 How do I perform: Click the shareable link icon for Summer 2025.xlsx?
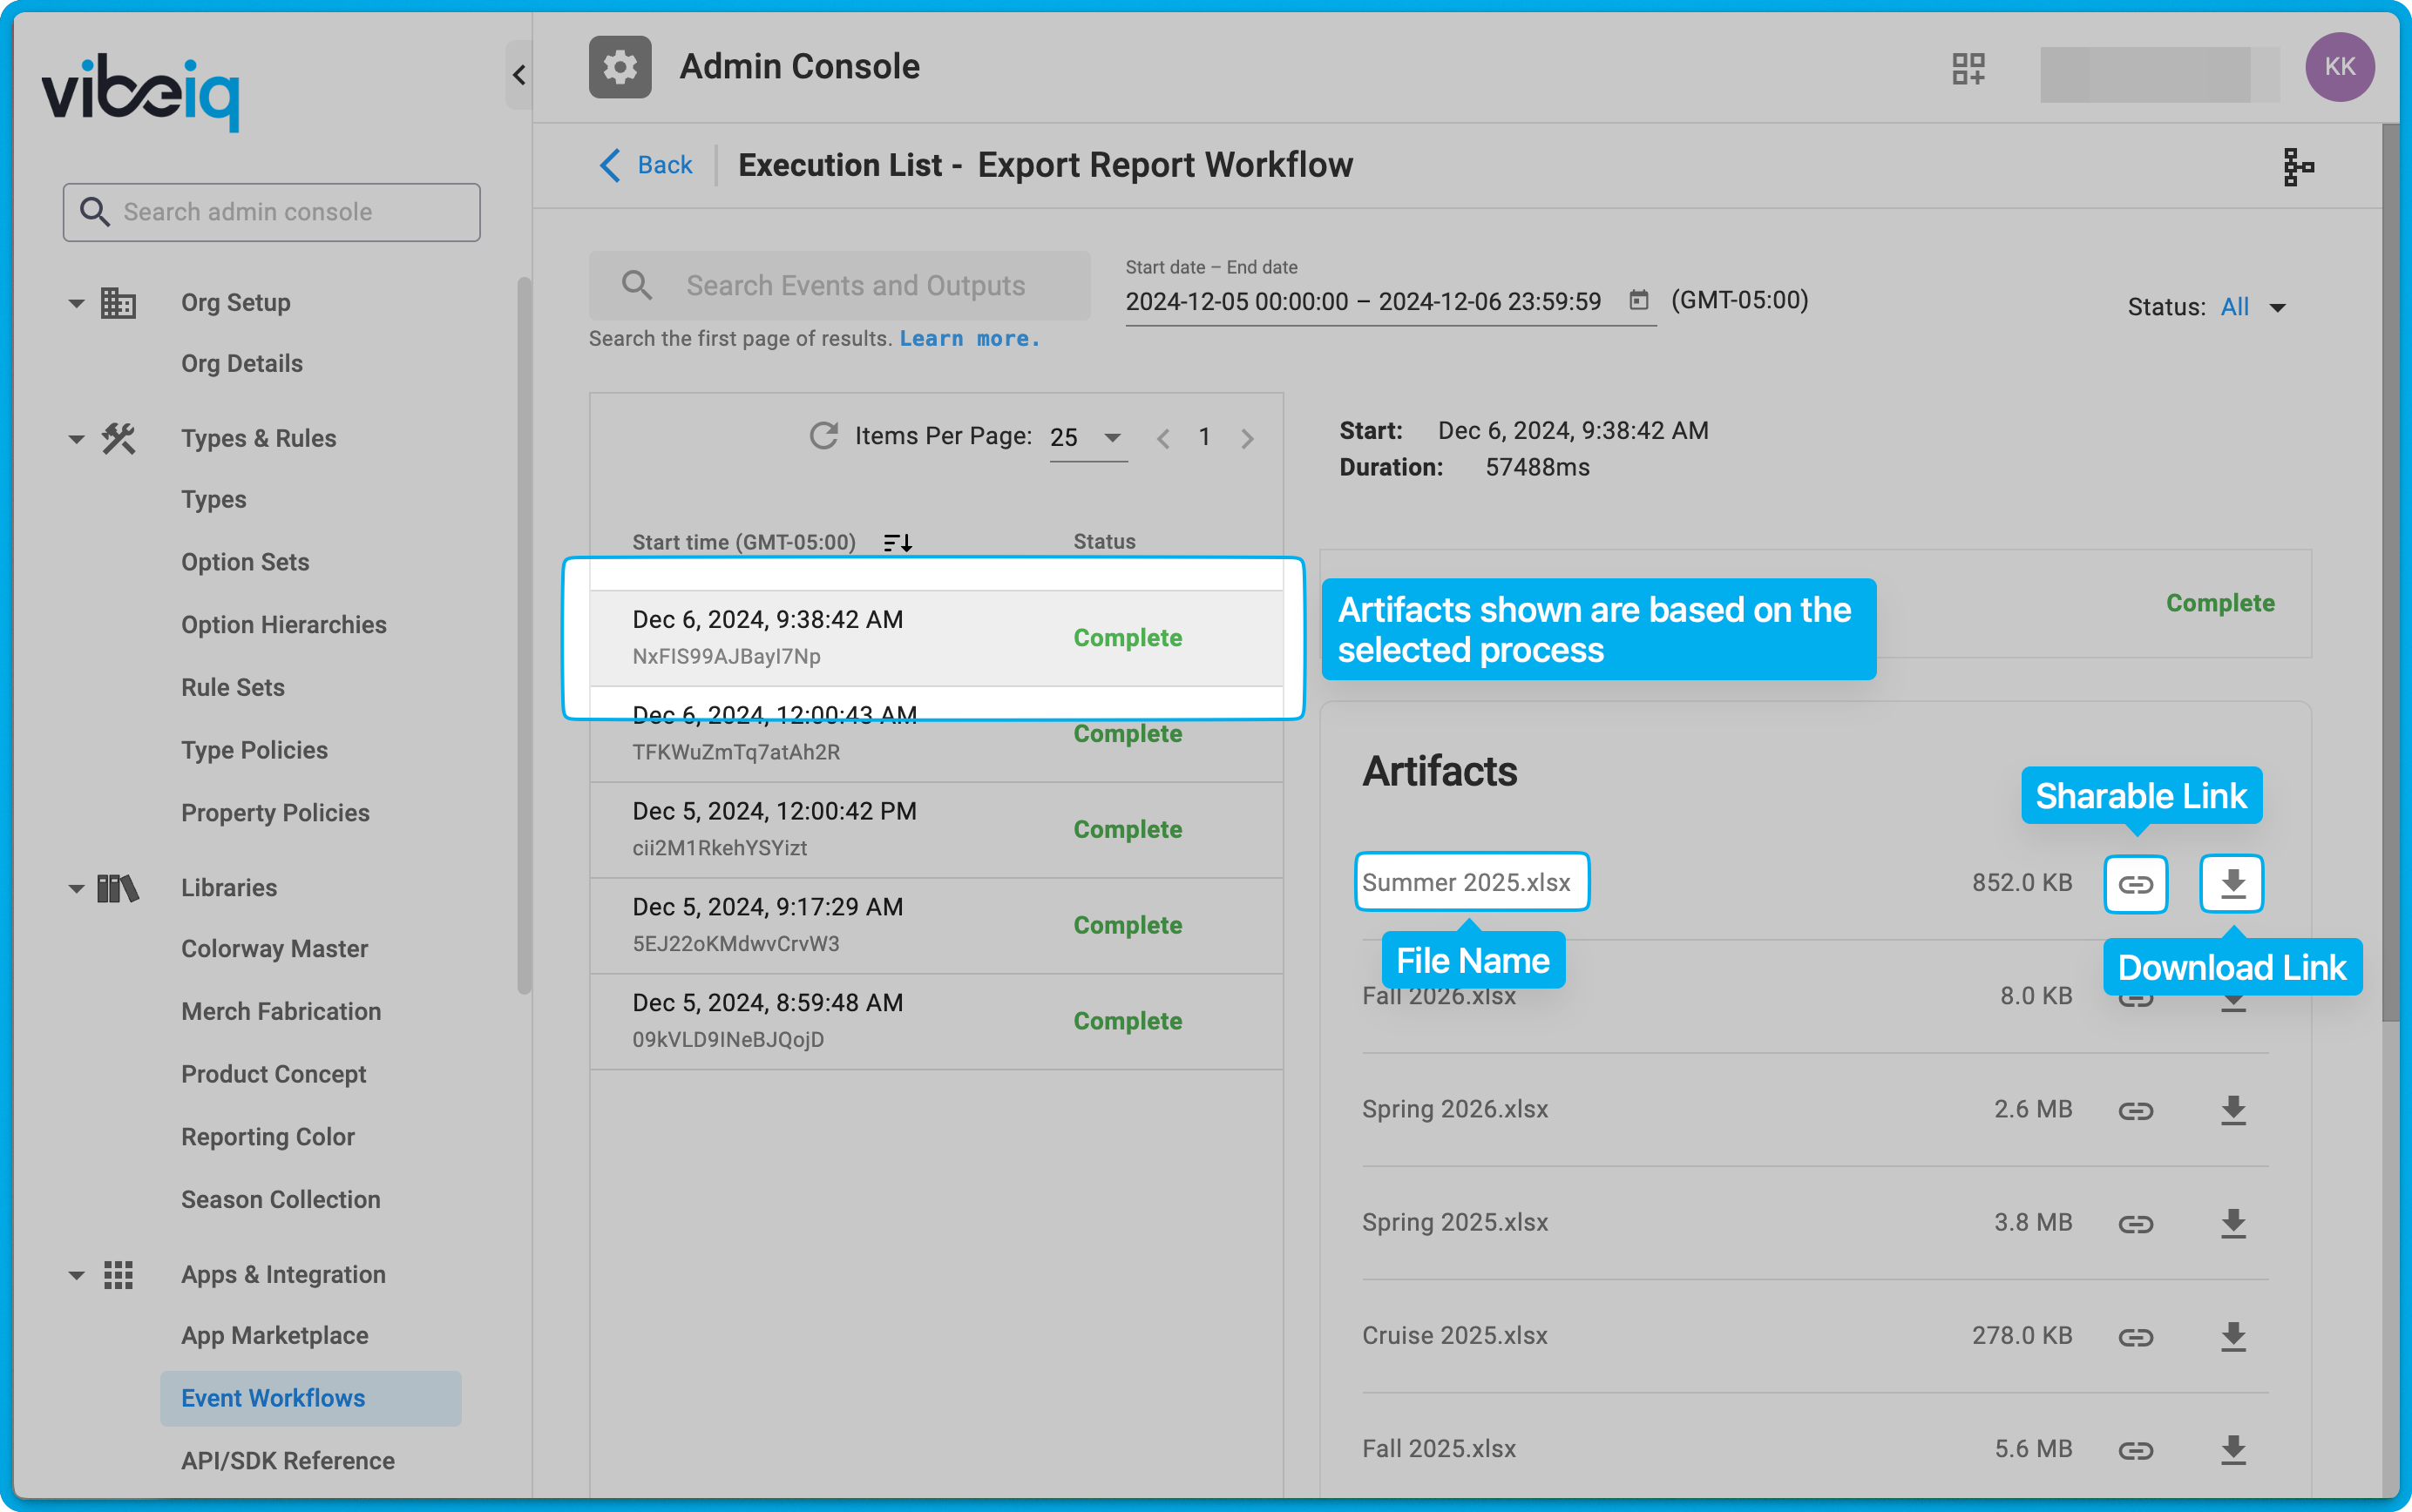pos(2135,883)
